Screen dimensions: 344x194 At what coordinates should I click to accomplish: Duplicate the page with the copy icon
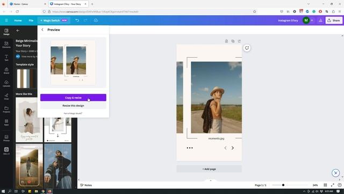(x=233, y=41)
